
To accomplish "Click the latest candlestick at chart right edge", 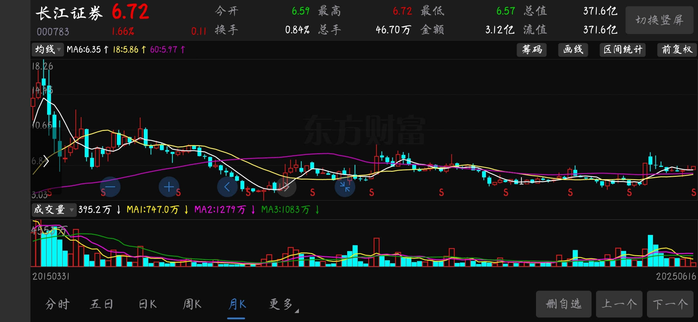I will tap(693, 168).
